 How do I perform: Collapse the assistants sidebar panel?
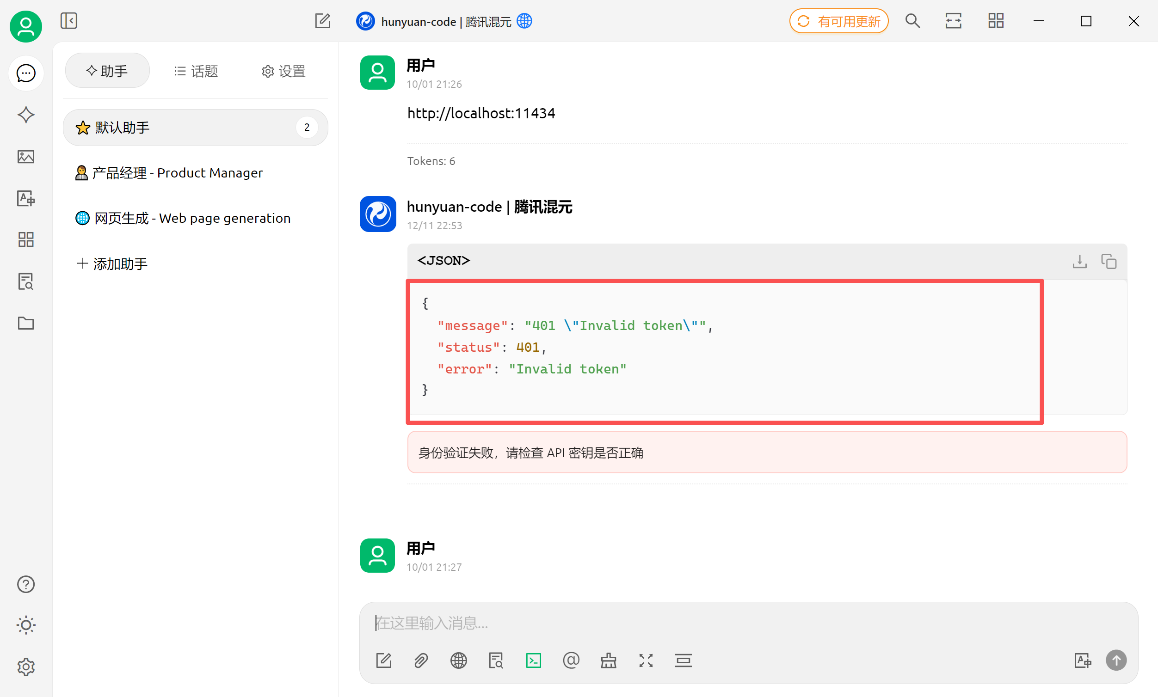(68, 21)
